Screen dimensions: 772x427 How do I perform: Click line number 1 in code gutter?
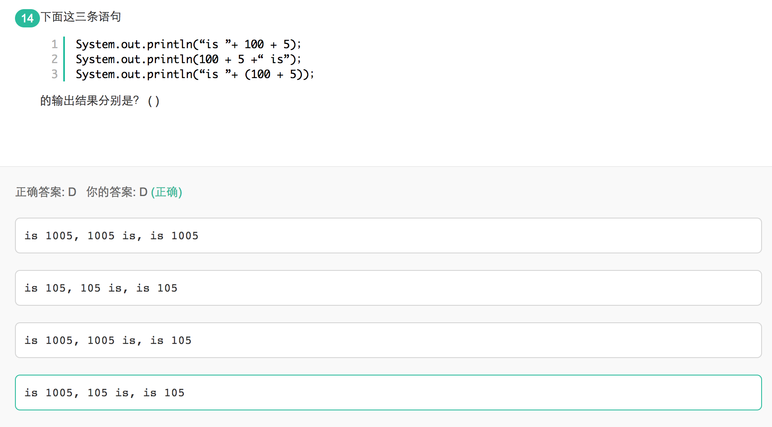54,44
